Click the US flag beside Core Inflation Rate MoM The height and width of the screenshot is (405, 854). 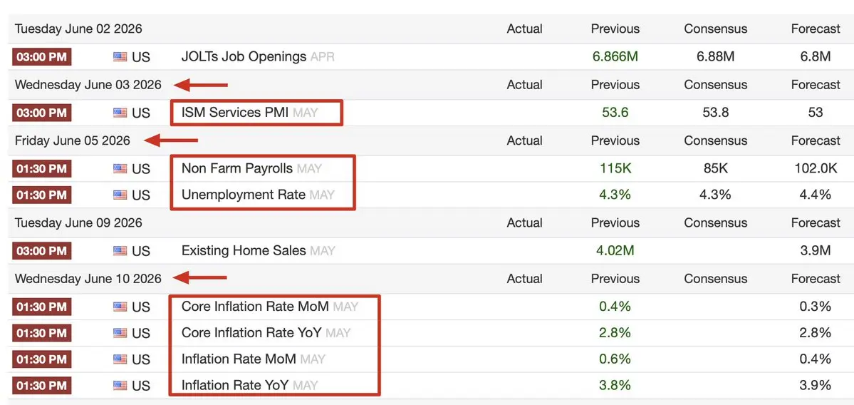point(120,307)
